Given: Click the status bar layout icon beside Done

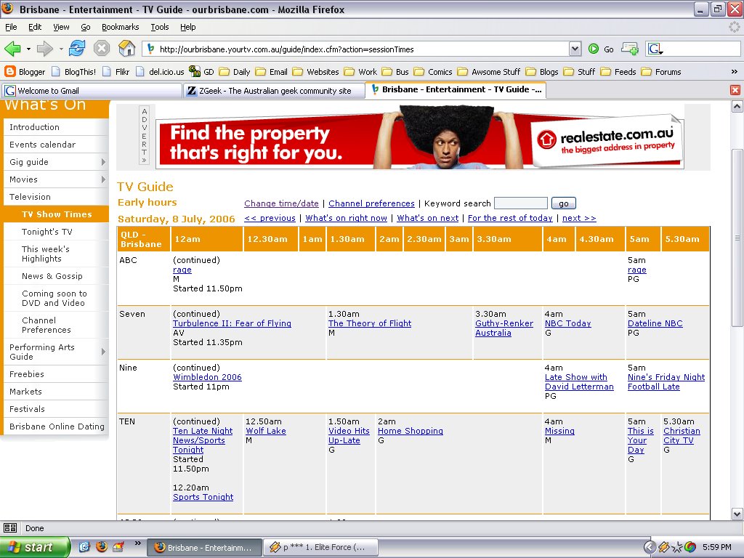Looking at the screenshot, I should tap(10, 527).
